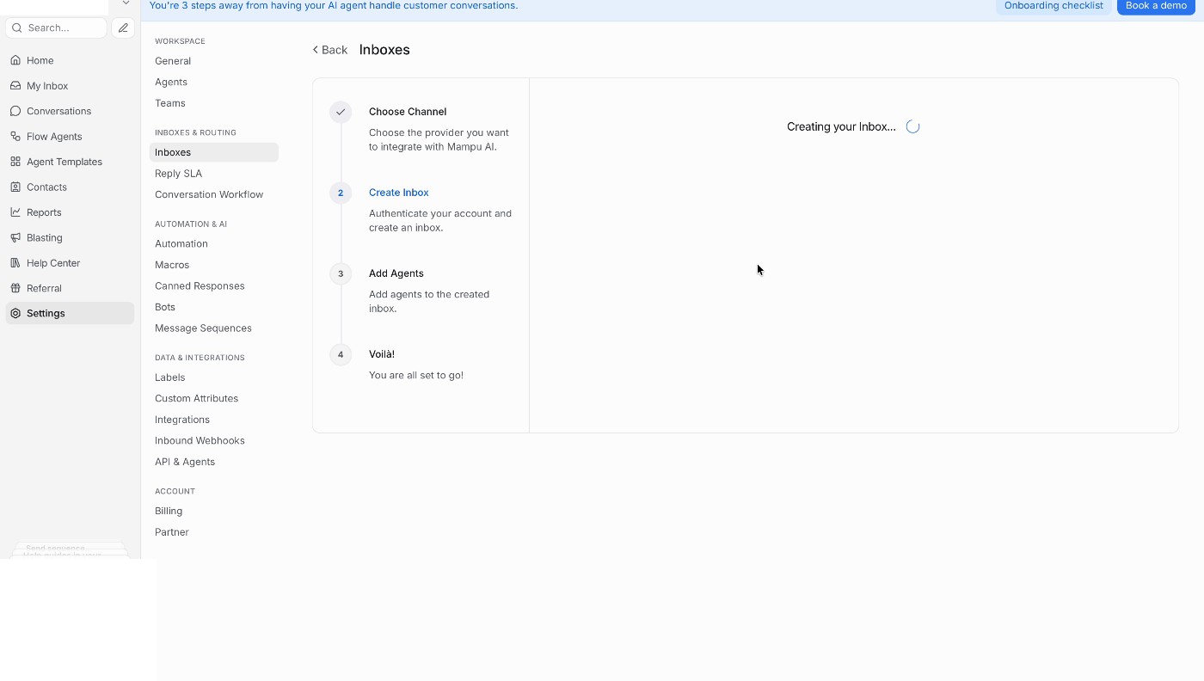Click the 'Creating your Inbox...' status text
The height and width of the screenshot is (681, 1204).
coord(841,126)
